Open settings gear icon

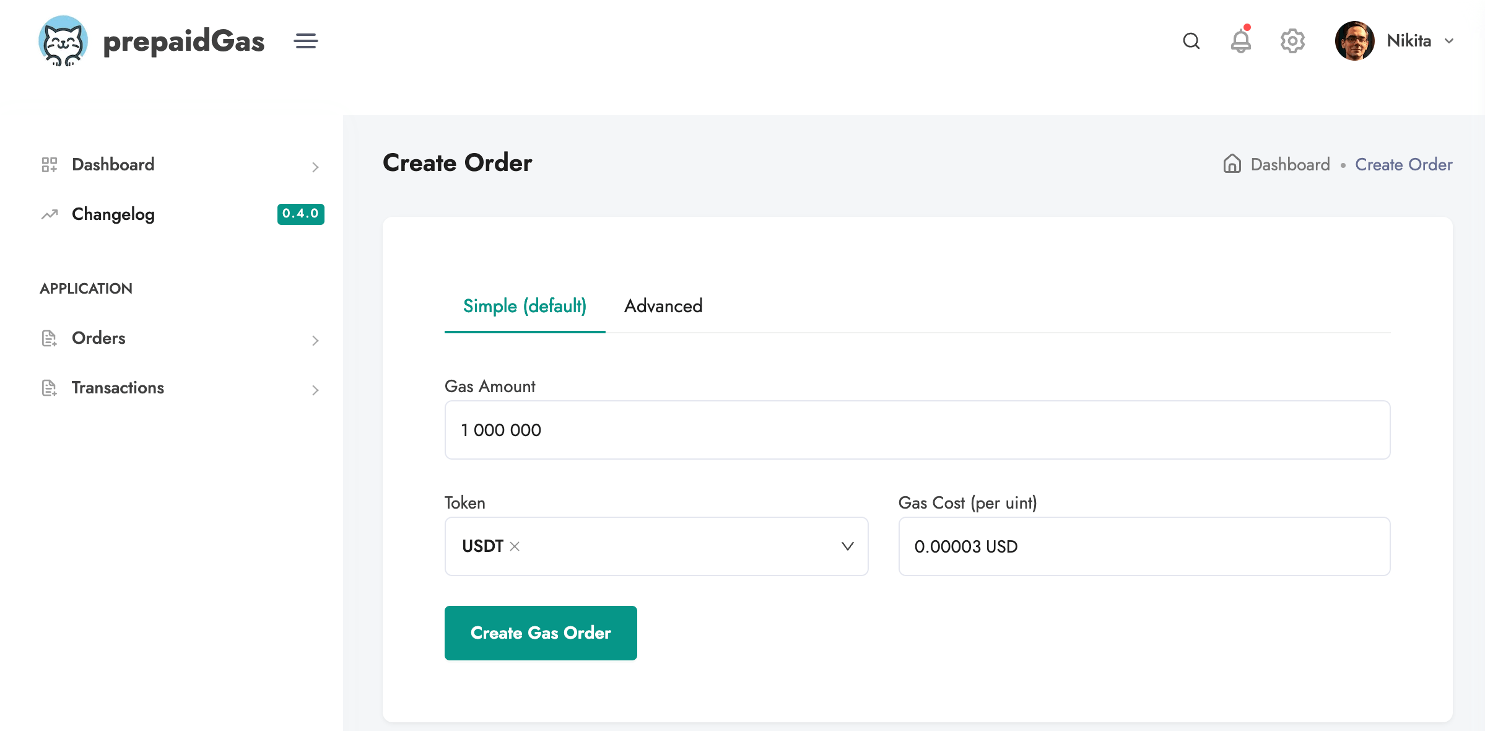click(x=1292, y=41)
